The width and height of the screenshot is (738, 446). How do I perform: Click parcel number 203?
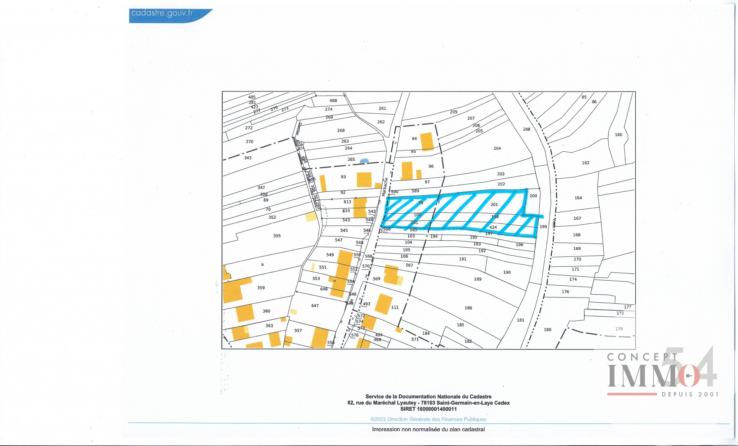pyautogui.click(x=501, y=174)
